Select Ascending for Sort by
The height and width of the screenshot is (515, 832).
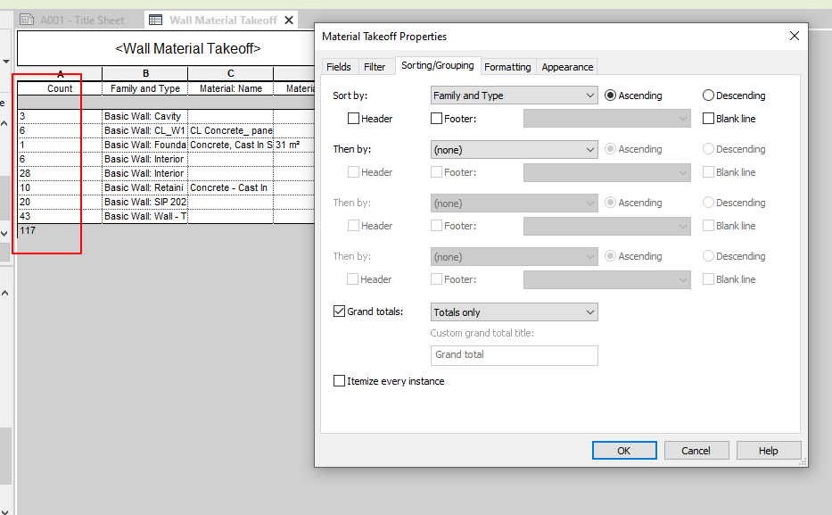pyautogui.click(x=610, y=96)
